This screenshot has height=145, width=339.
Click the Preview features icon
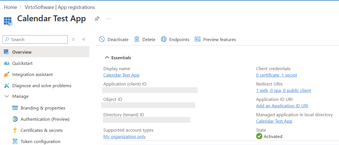(198, 39)
